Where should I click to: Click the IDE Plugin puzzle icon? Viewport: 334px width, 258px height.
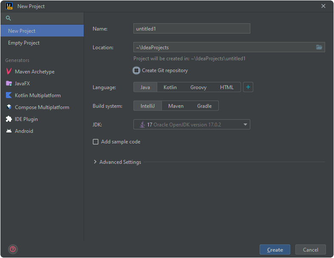tap(9, 119)
